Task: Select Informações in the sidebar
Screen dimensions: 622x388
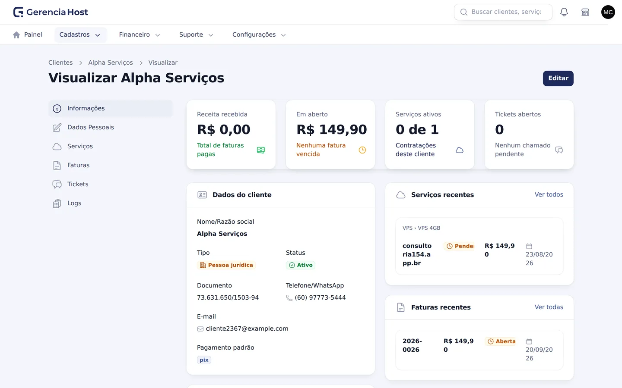Action: (111, 109)
